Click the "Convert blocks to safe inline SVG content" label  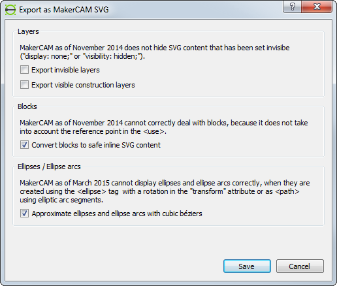click(x=96, y=145)
